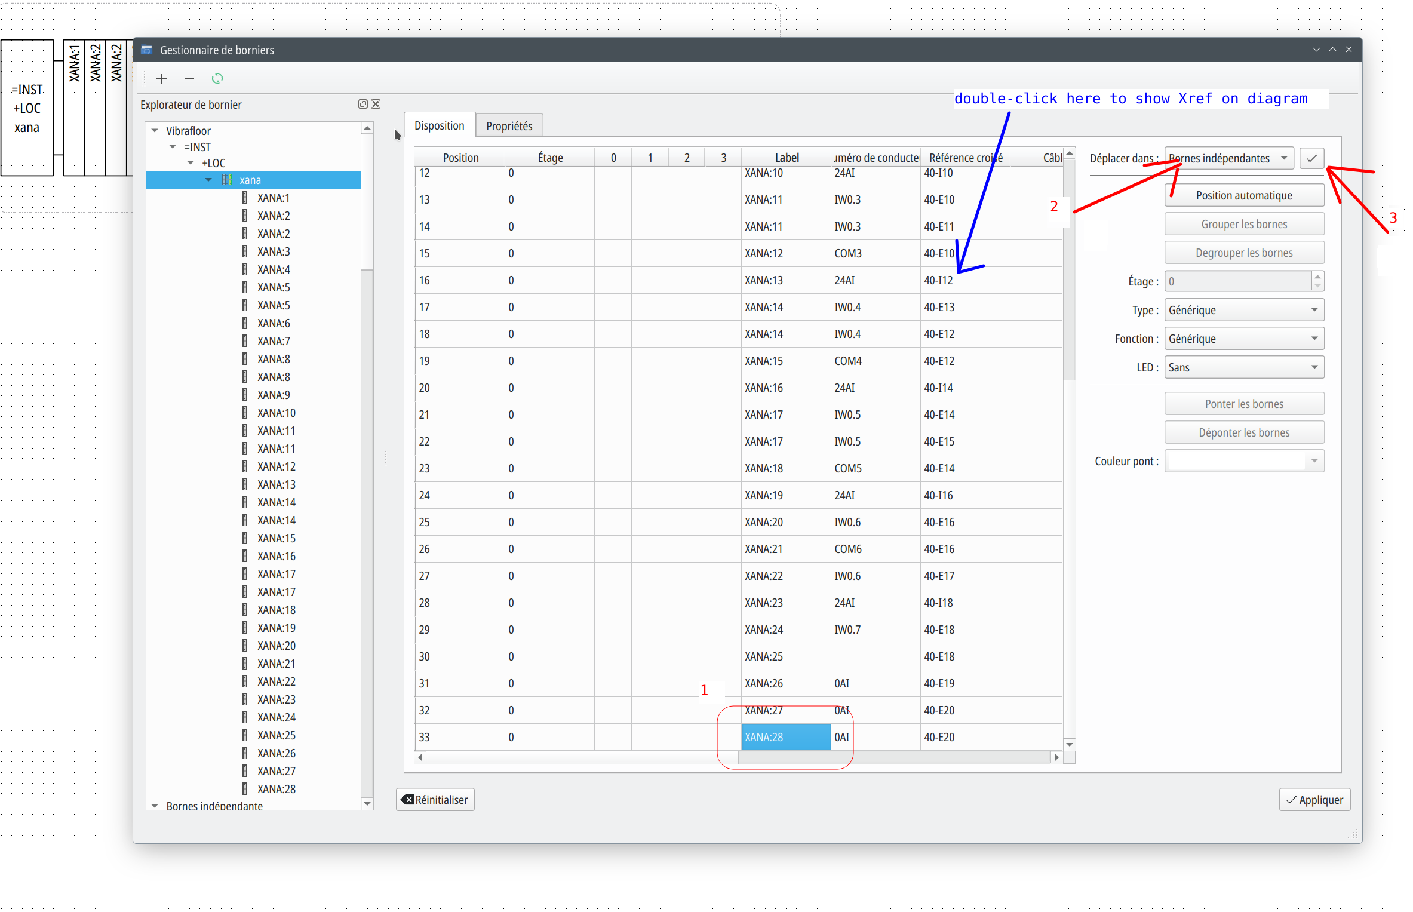This screenshot has width=1413, height=912.
Task: Open the Fonction Générique dropdown
Action: point(1244,339)
